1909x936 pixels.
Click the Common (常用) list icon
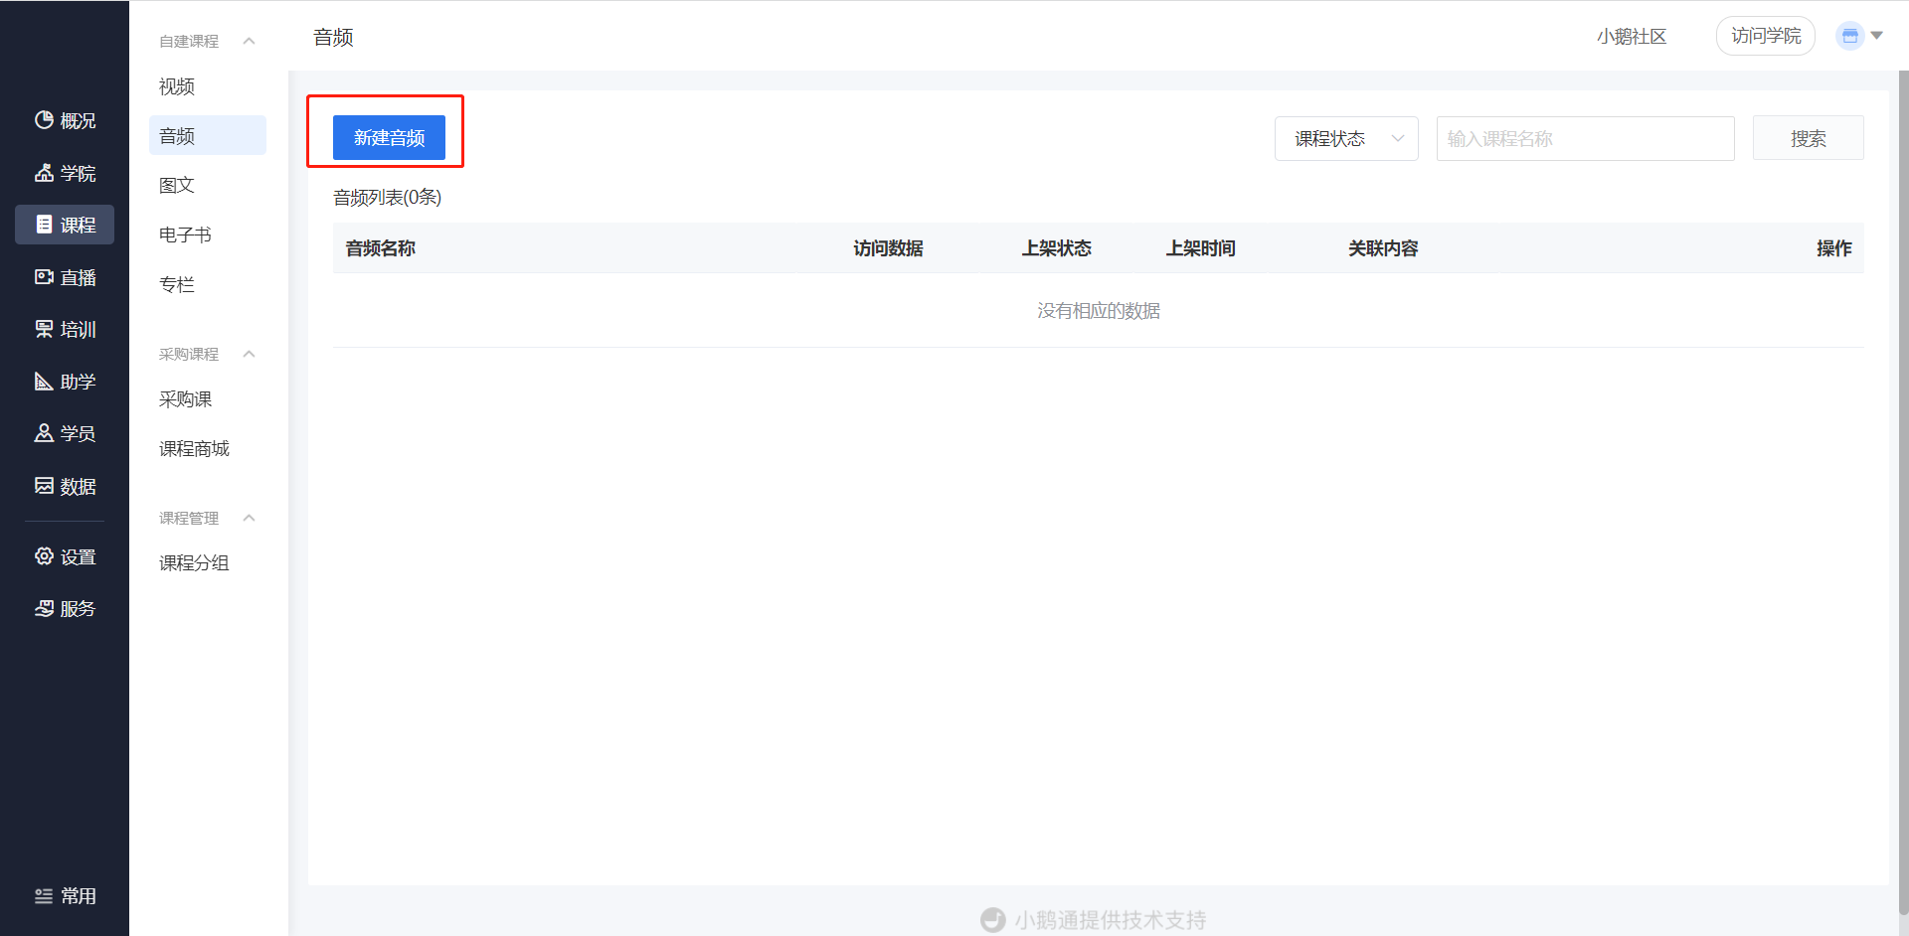point(44,896)
